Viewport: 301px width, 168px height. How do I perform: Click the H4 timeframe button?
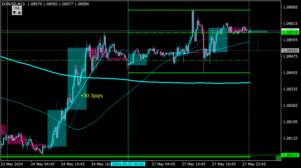17,8
